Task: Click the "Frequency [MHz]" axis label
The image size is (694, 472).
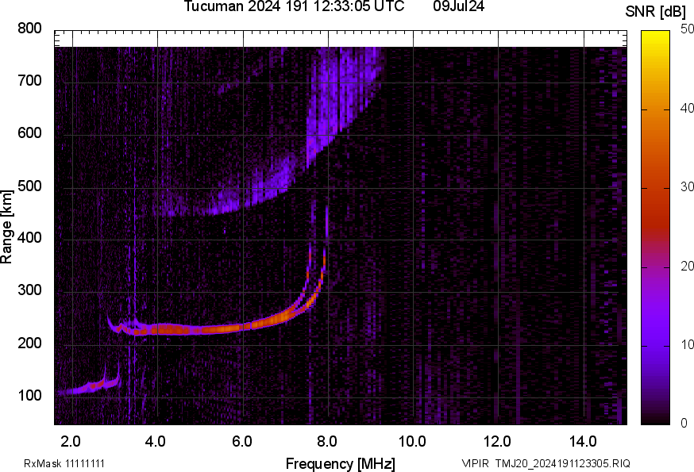Action: coord(341,463)
